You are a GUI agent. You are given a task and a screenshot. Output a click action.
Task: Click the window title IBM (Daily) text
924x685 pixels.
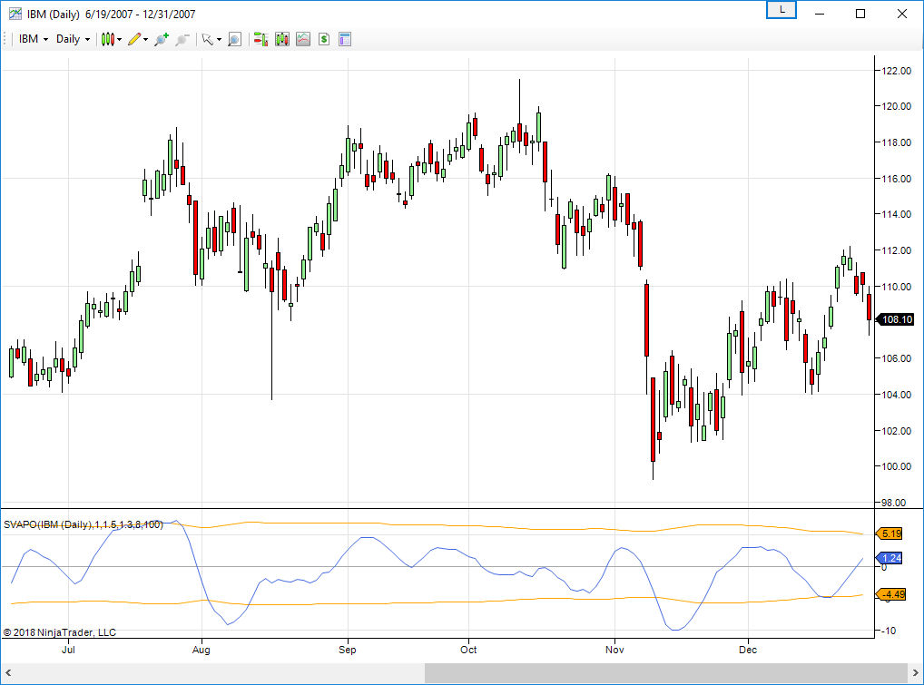(x=54, y=15)
